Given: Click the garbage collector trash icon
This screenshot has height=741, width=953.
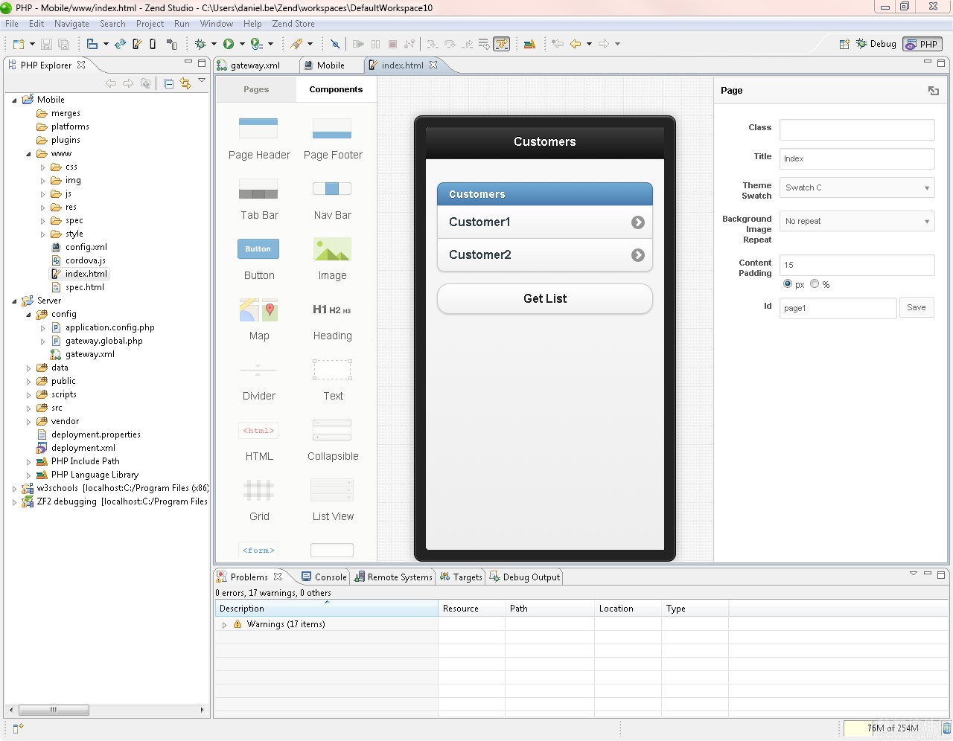Looking at the screenshot, I should pyautogui.click(x=946, y=728).
